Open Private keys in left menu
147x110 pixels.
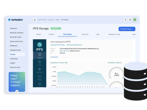pos(14,59)
